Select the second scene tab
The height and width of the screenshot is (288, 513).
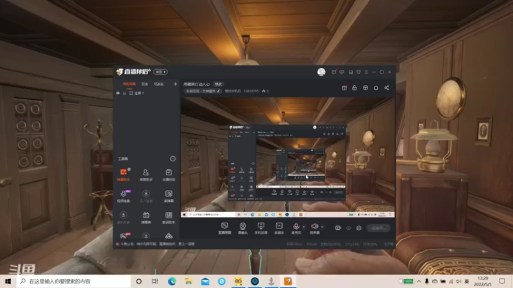click(x=145, y=84)
